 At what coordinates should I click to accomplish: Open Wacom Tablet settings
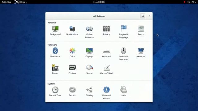pyautogui.click(x=106, y=69)
